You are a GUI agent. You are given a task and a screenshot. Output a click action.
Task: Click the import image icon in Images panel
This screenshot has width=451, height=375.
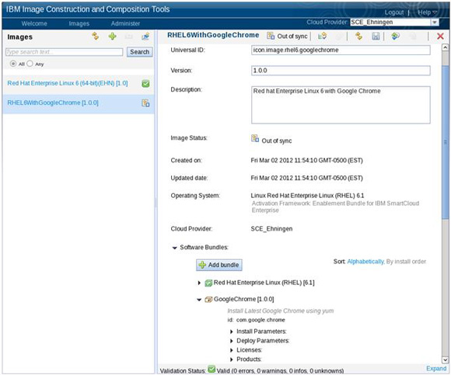pyautogui.click(x=145, y=36)
